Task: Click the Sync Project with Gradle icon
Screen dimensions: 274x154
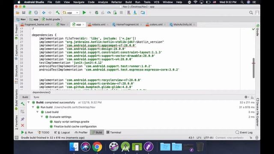Action: tap(30, 12)
